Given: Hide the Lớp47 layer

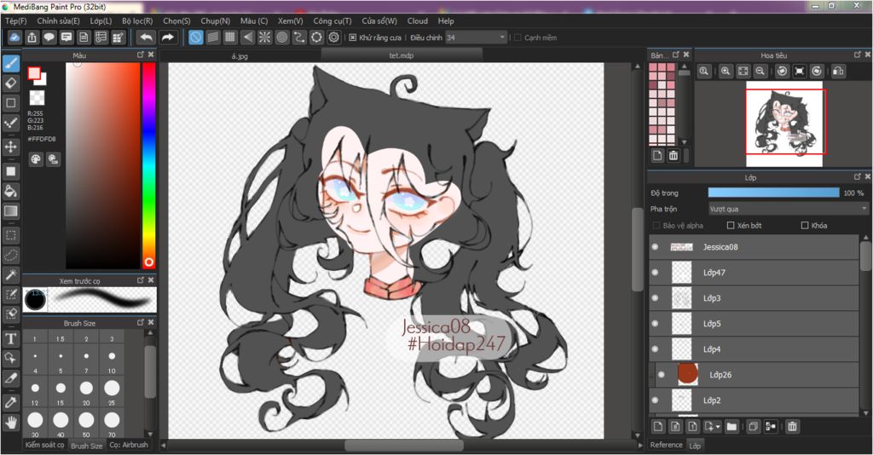Looking at the screenshot, I should point(656,273).
